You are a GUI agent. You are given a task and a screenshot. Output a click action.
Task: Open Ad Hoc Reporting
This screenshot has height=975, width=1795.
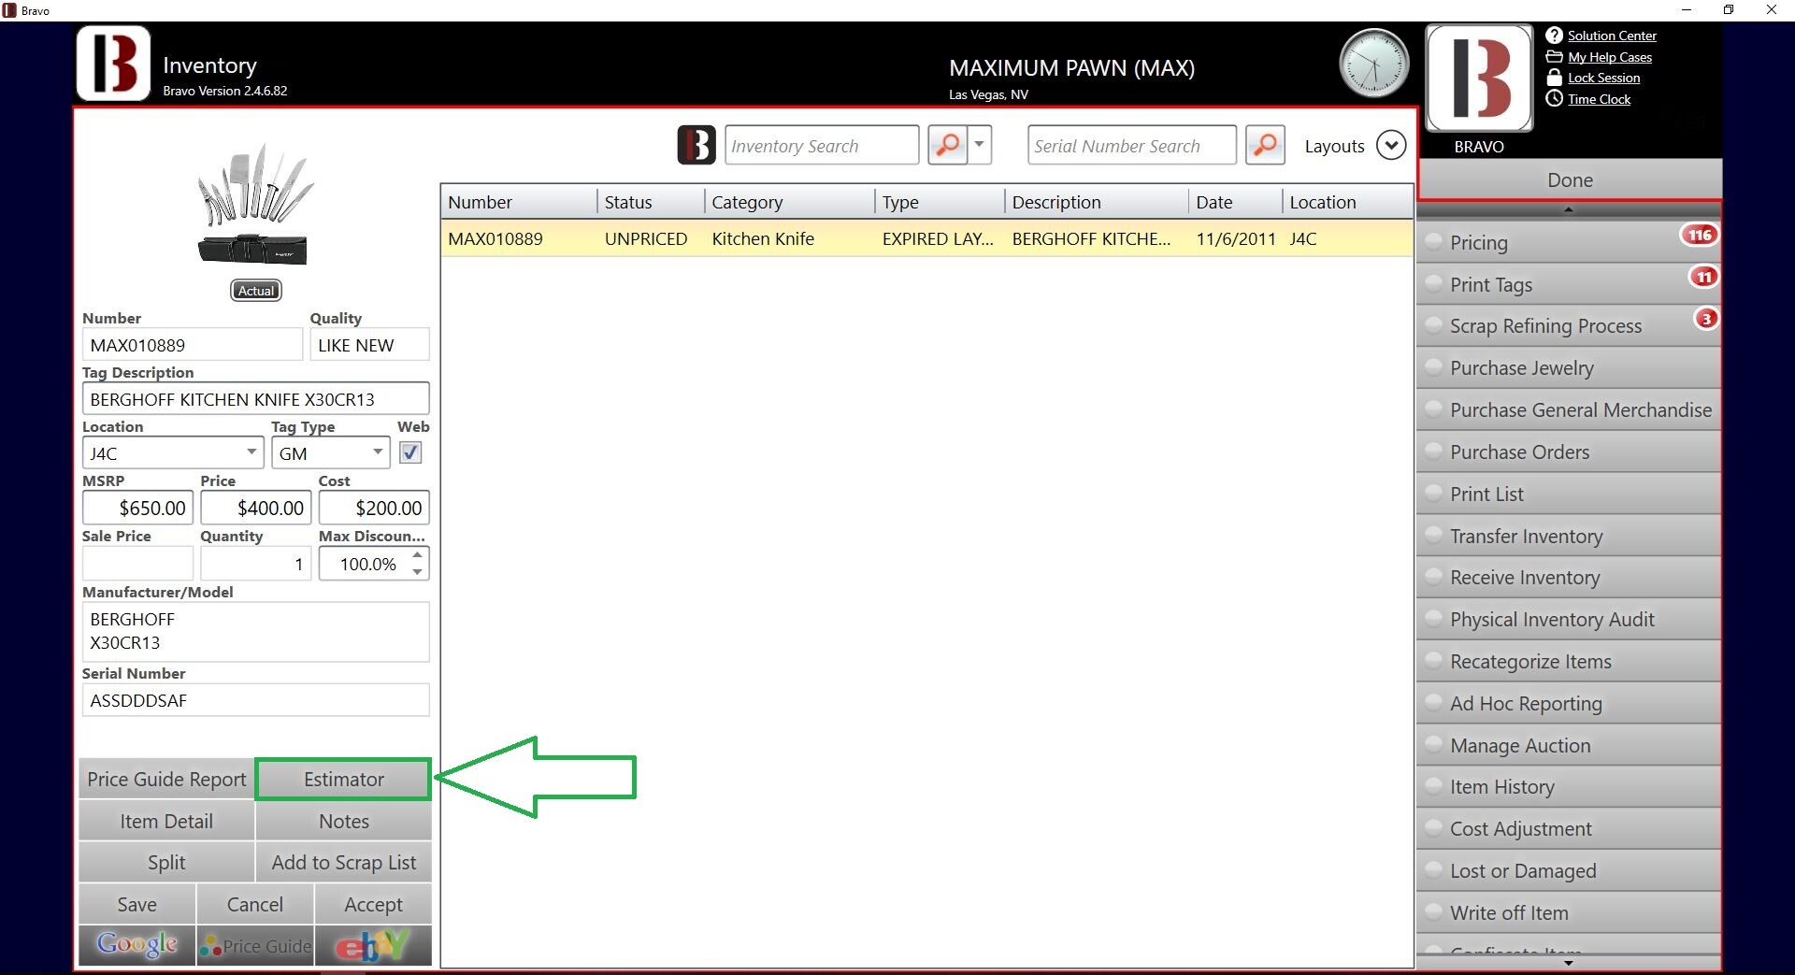click(x=1569, y=703)
